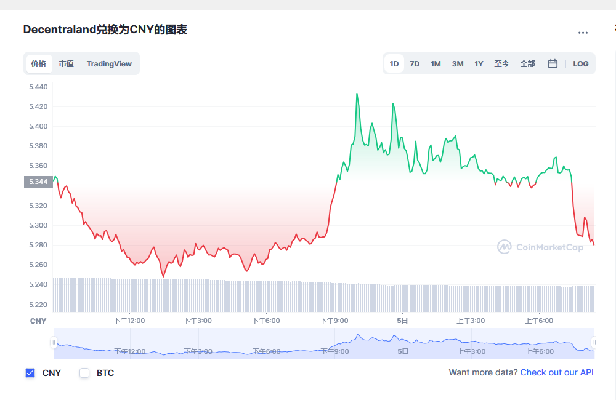Image resolution: width=616 pixels, height=400 pixels.
Task: Select the 全部 time range
Action: coord(528,63)
